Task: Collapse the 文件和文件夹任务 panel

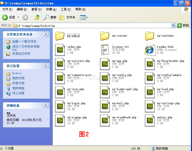Action: coord(46,34)
